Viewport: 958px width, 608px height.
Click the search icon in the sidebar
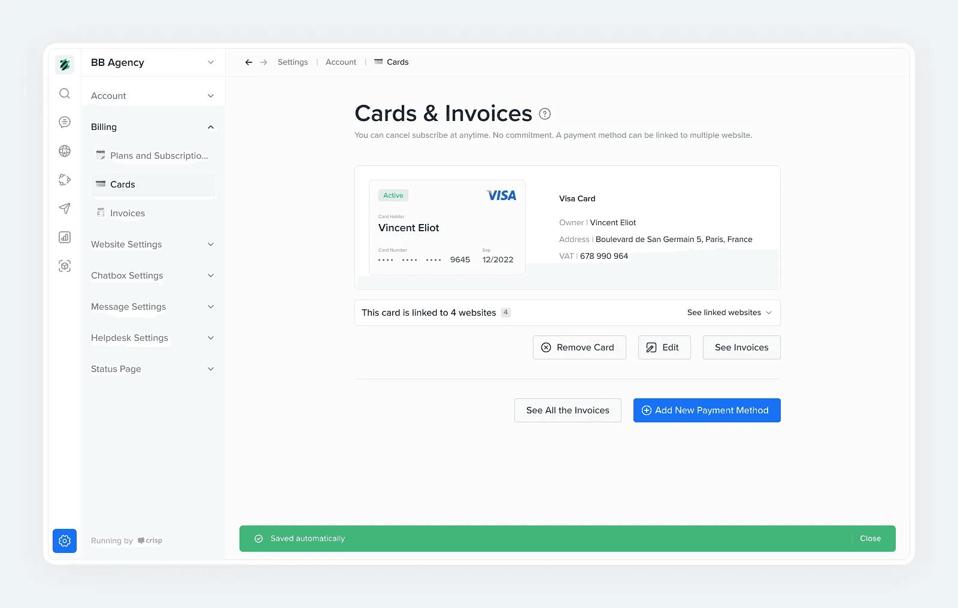pos(65,93)
